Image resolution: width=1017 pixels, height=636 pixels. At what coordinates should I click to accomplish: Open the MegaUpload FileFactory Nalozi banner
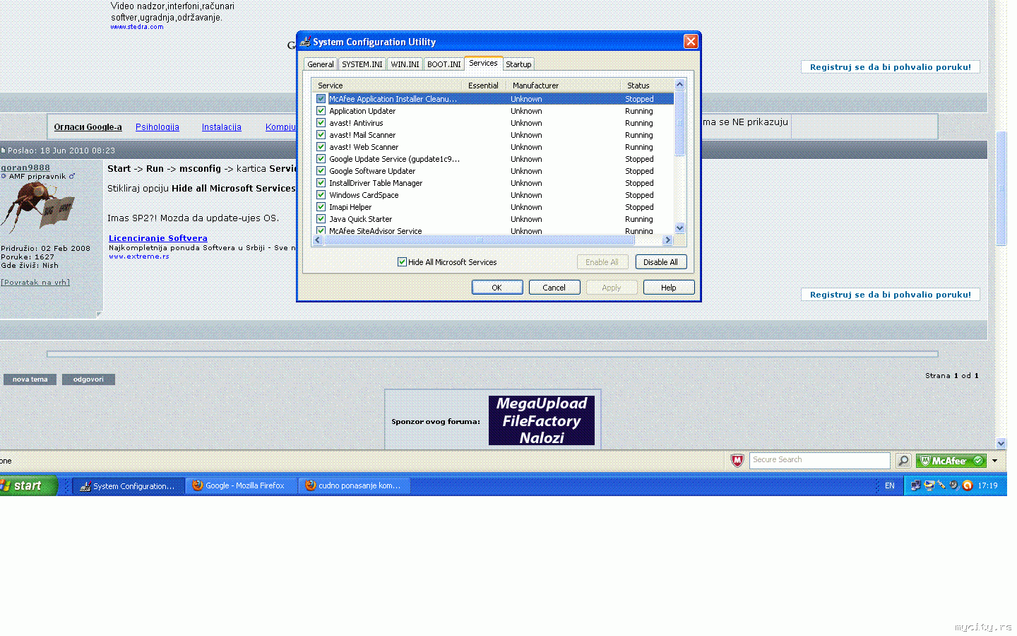pyautogui.click(x=542, y=420)
